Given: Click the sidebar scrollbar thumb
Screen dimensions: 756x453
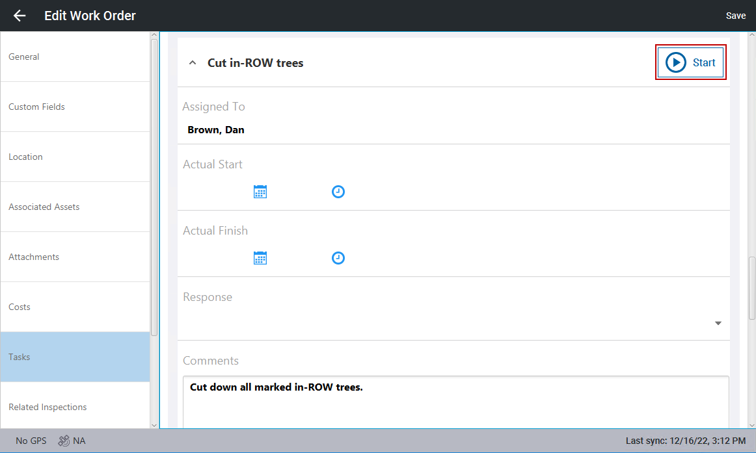Looking at the screenshot, I should [x=154, y=187].
